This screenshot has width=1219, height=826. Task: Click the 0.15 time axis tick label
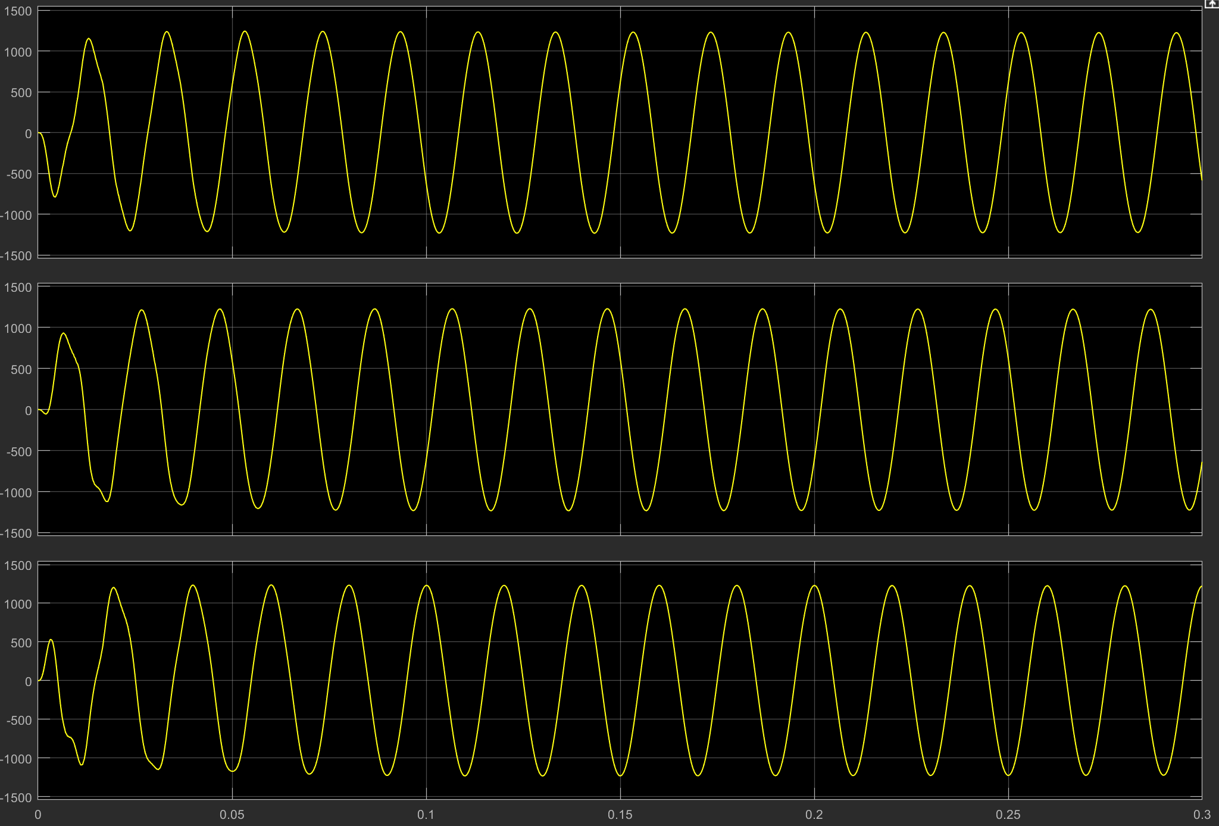[620, 815]
